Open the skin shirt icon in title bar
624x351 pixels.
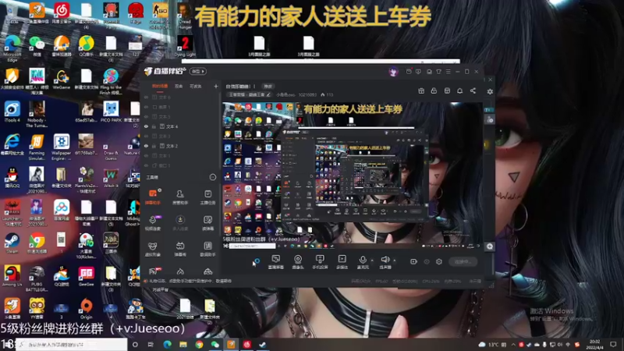click(x=438, y=72)
